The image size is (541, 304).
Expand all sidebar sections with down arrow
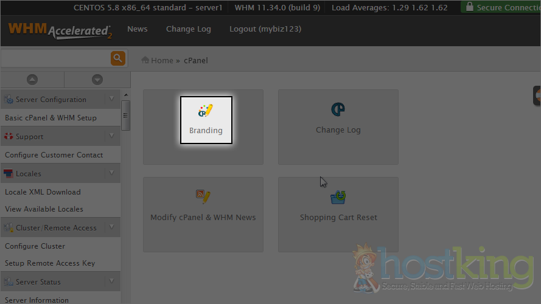click(x=97, y=80)
